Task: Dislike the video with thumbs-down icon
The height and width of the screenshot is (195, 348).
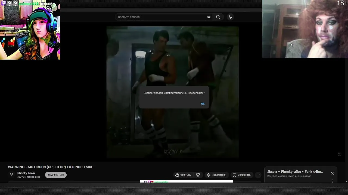Action: [198, 175]
